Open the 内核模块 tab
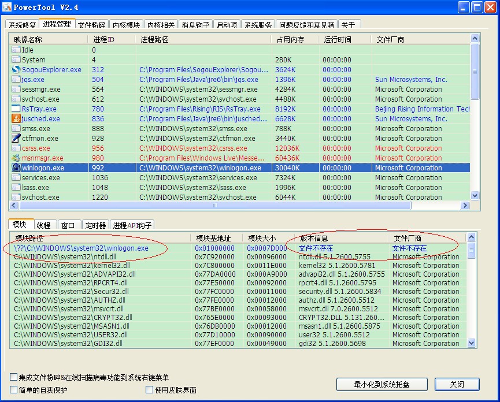The height and width of the screenshot is (402, 500). [x=126, y=24]
